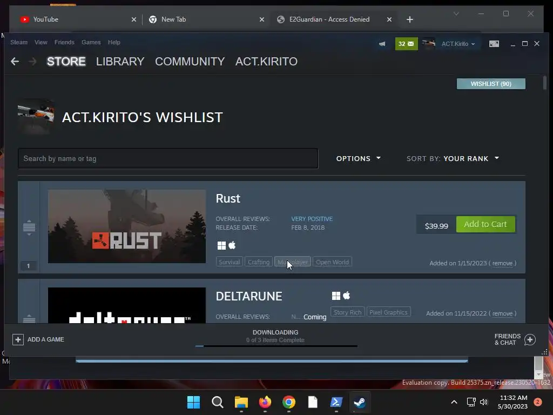The width and height of the screenshot is (553, 415).
Task: Open Chrome tab search chevron
Action: pos(456,14)
